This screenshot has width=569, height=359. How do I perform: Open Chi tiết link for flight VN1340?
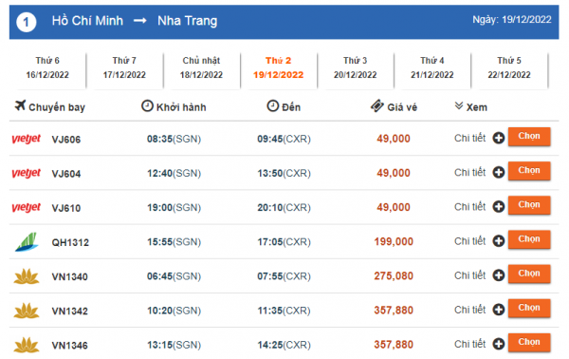pos(470,275)
